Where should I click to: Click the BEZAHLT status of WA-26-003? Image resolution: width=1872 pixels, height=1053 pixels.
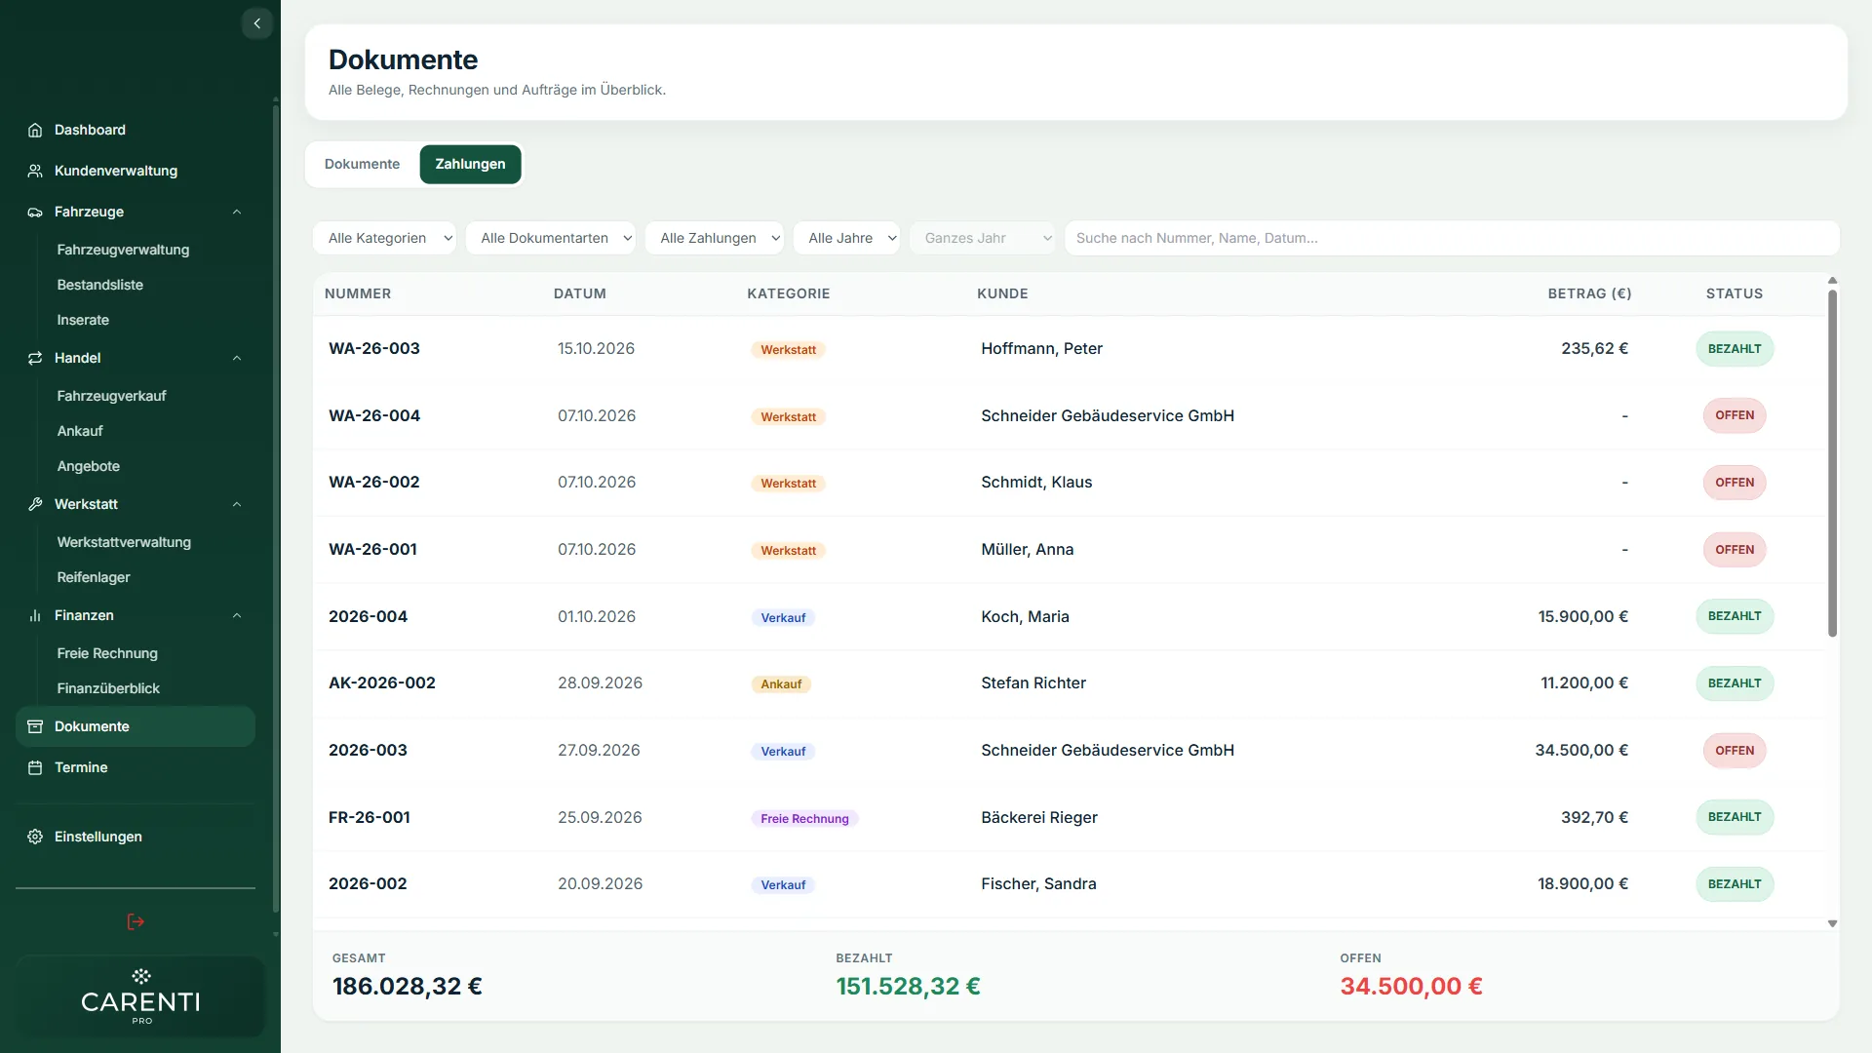click(1735, 349)
